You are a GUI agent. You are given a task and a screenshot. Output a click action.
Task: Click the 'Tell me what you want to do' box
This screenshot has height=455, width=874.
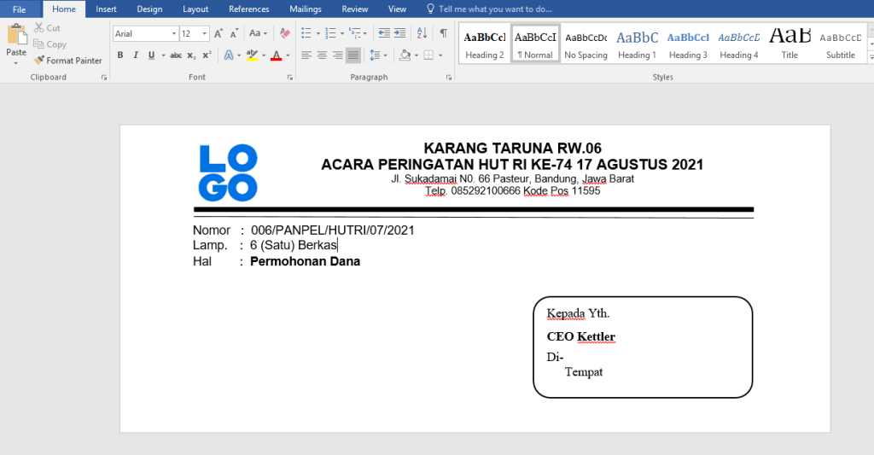tap(495, 9)
